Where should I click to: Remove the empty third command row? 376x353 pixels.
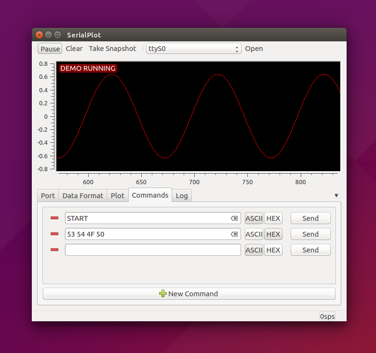(54, 250)
